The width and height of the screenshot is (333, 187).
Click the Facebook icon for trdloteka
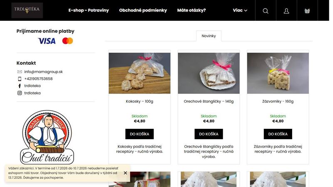[x=20, y=86]
